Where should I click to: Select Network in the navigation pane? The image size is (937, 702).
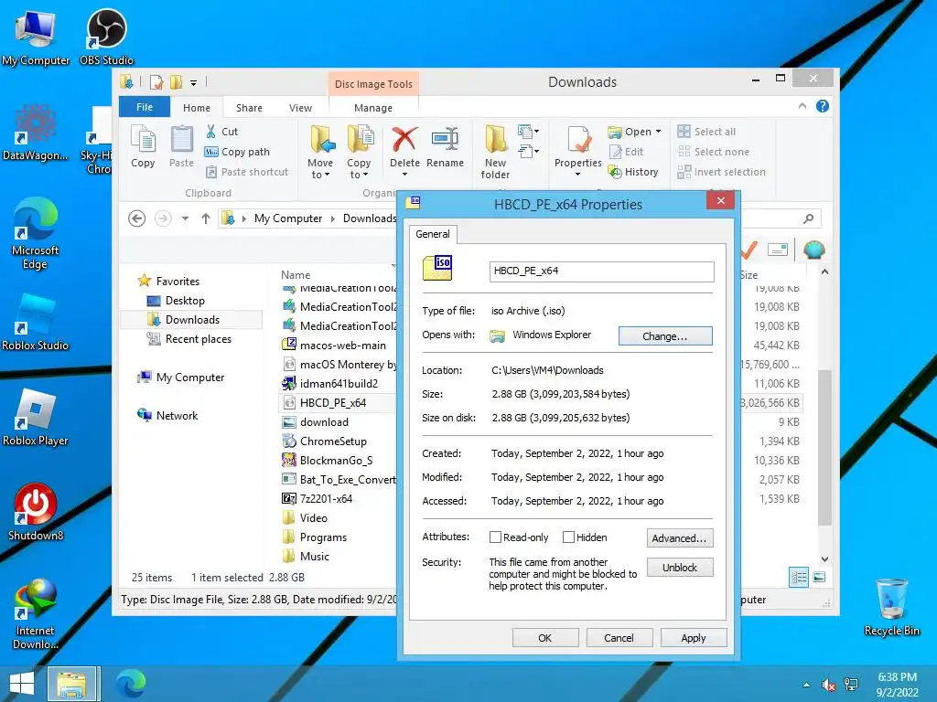(168, 416)
